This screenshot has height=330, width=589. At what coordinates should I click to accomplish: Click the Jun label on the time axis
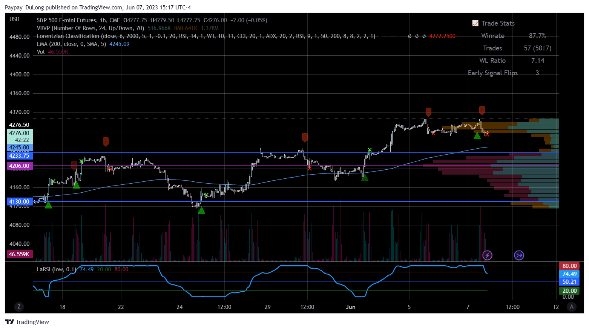tap(351, 307)
